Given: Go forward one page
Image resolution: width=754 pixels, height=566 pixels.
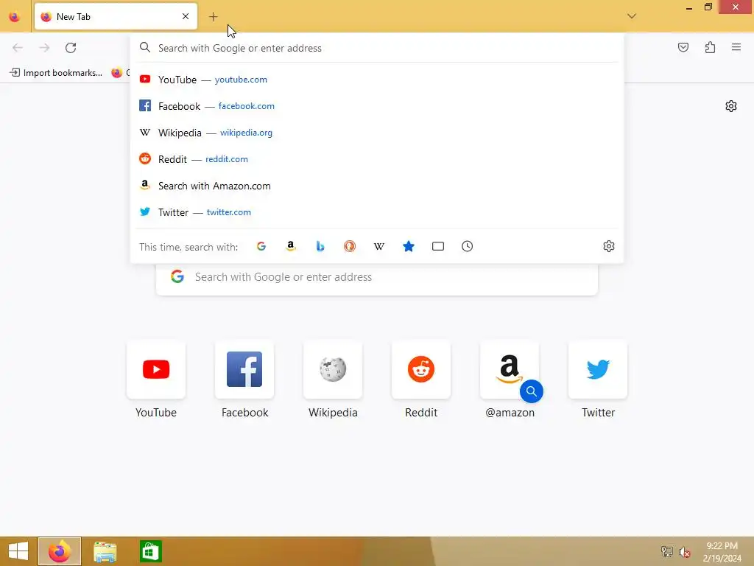Looking at the screenshot, I should click(x=44, y=48).
